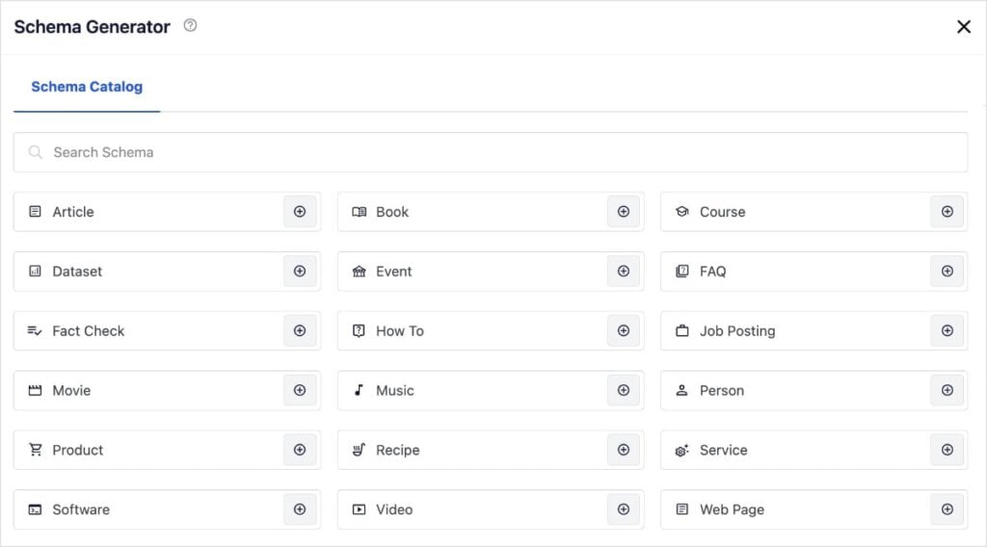The height and width of the screenshot is (547, 987).
Task: Add the Fact Check schema with its plus icon
Action: tap(300, 330)
